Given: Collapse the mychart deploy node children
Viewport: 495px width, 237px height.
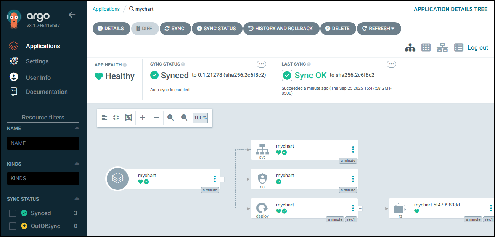Looking at the screenshot, I should (x=360, y=208).
